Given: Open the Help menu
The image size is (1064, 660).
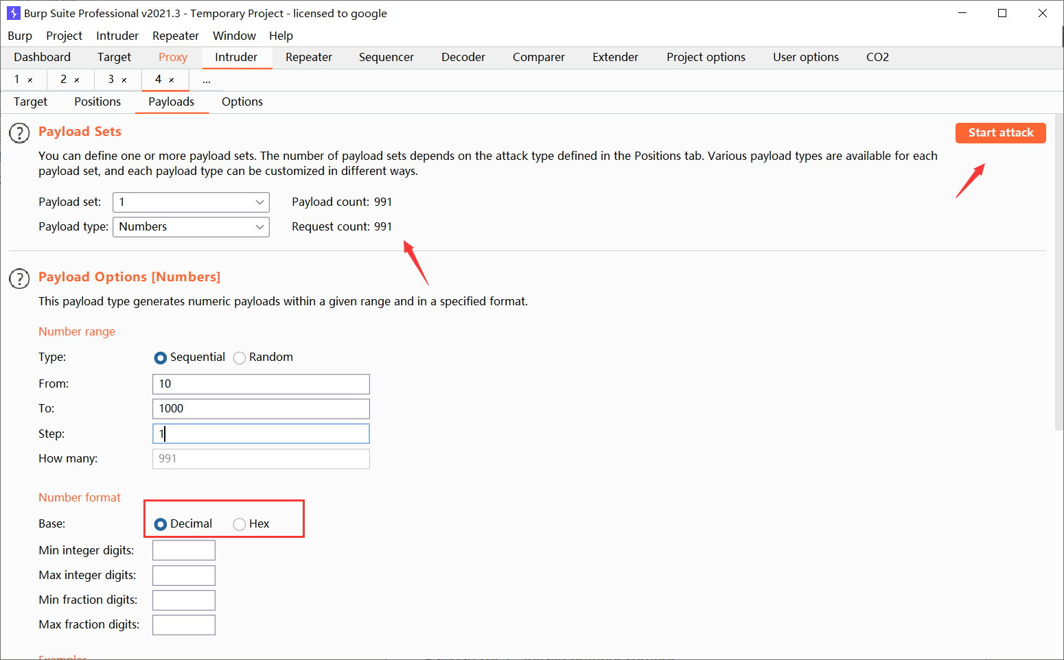Looking at the screenshot, I should pos(281,36).
